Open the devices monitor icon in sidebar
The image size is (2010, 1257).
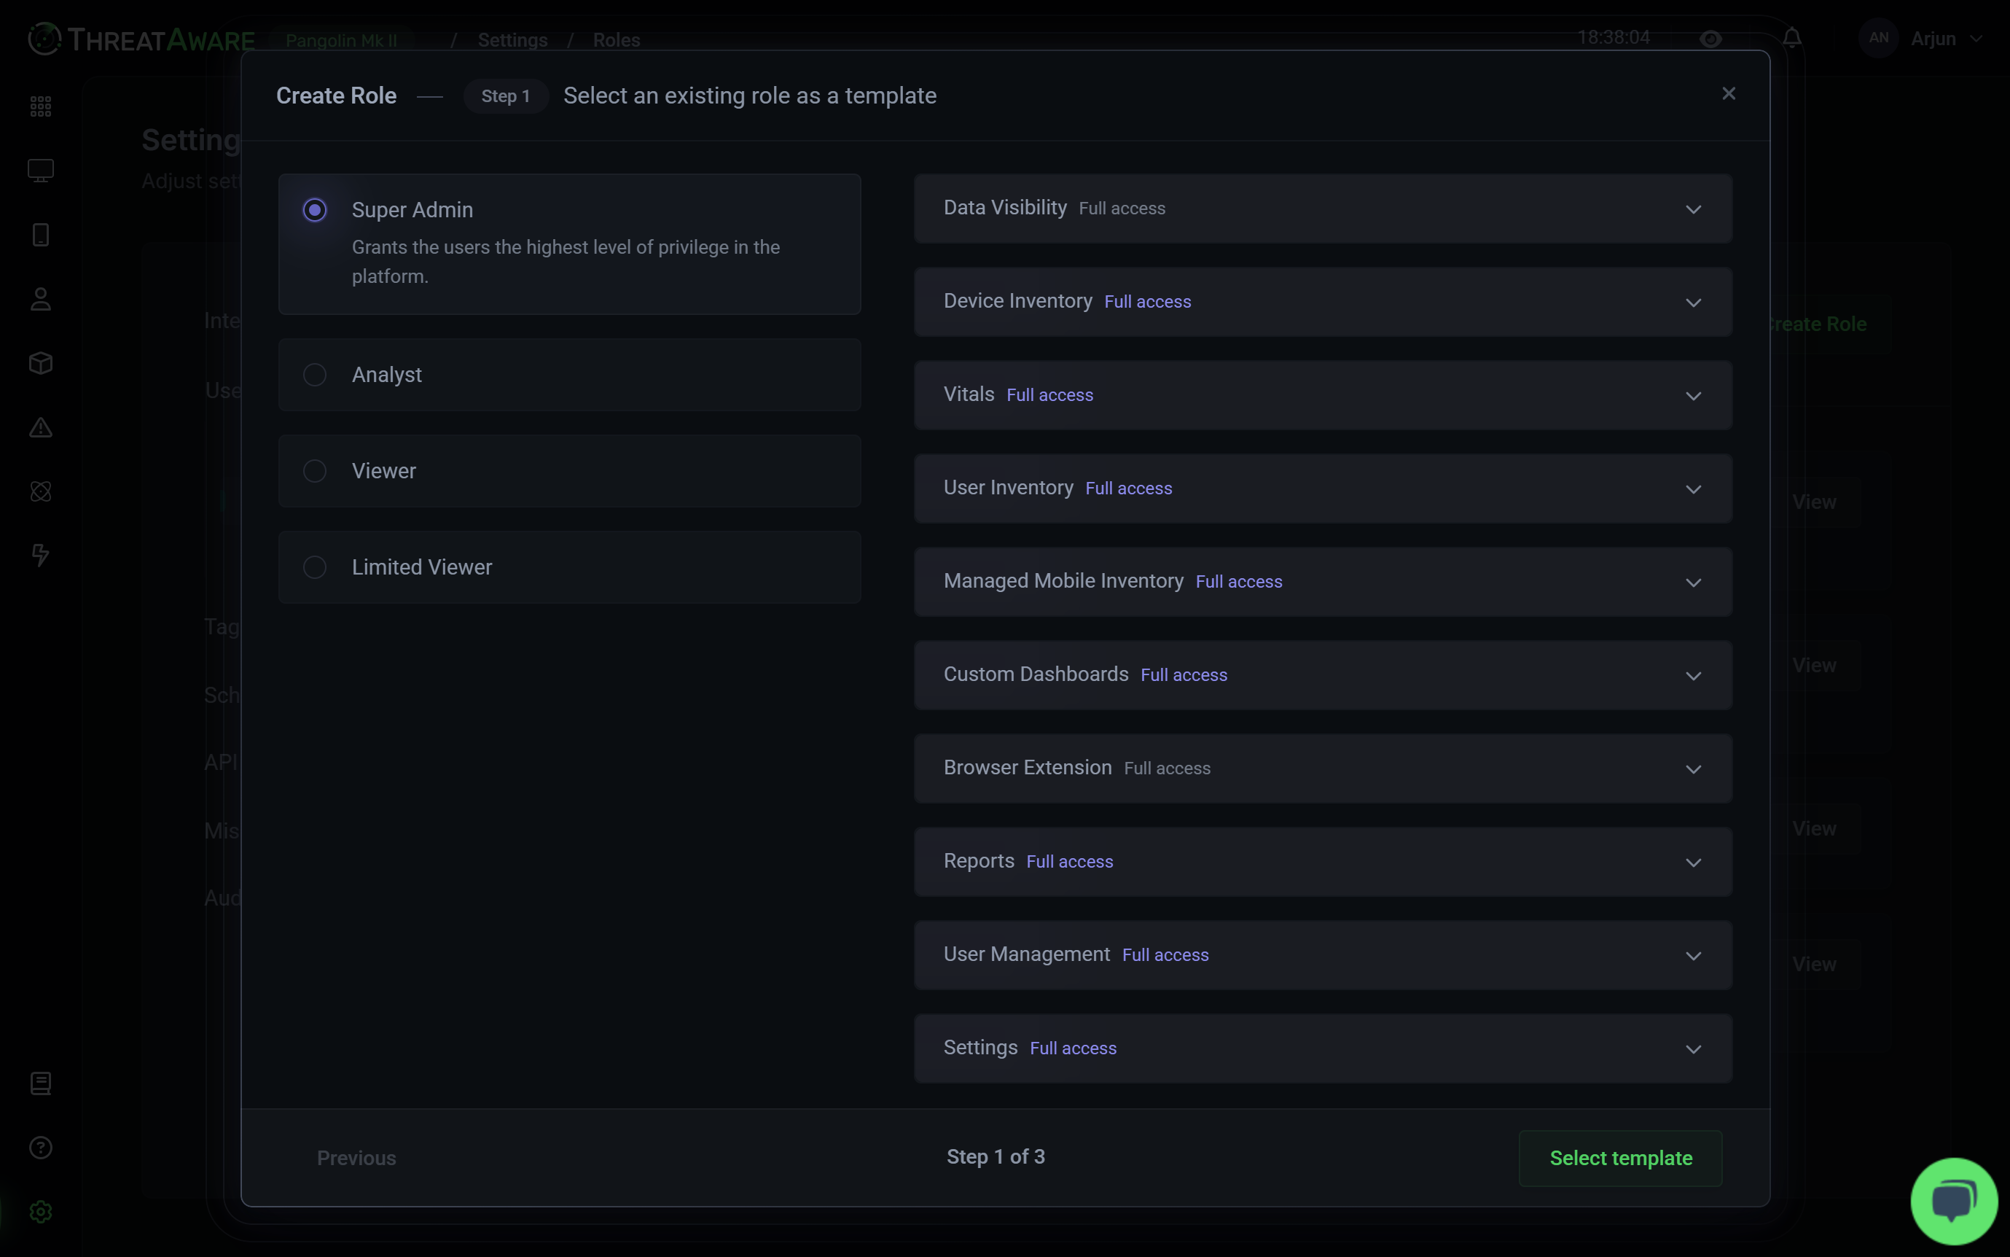click(x=41, y=171)
